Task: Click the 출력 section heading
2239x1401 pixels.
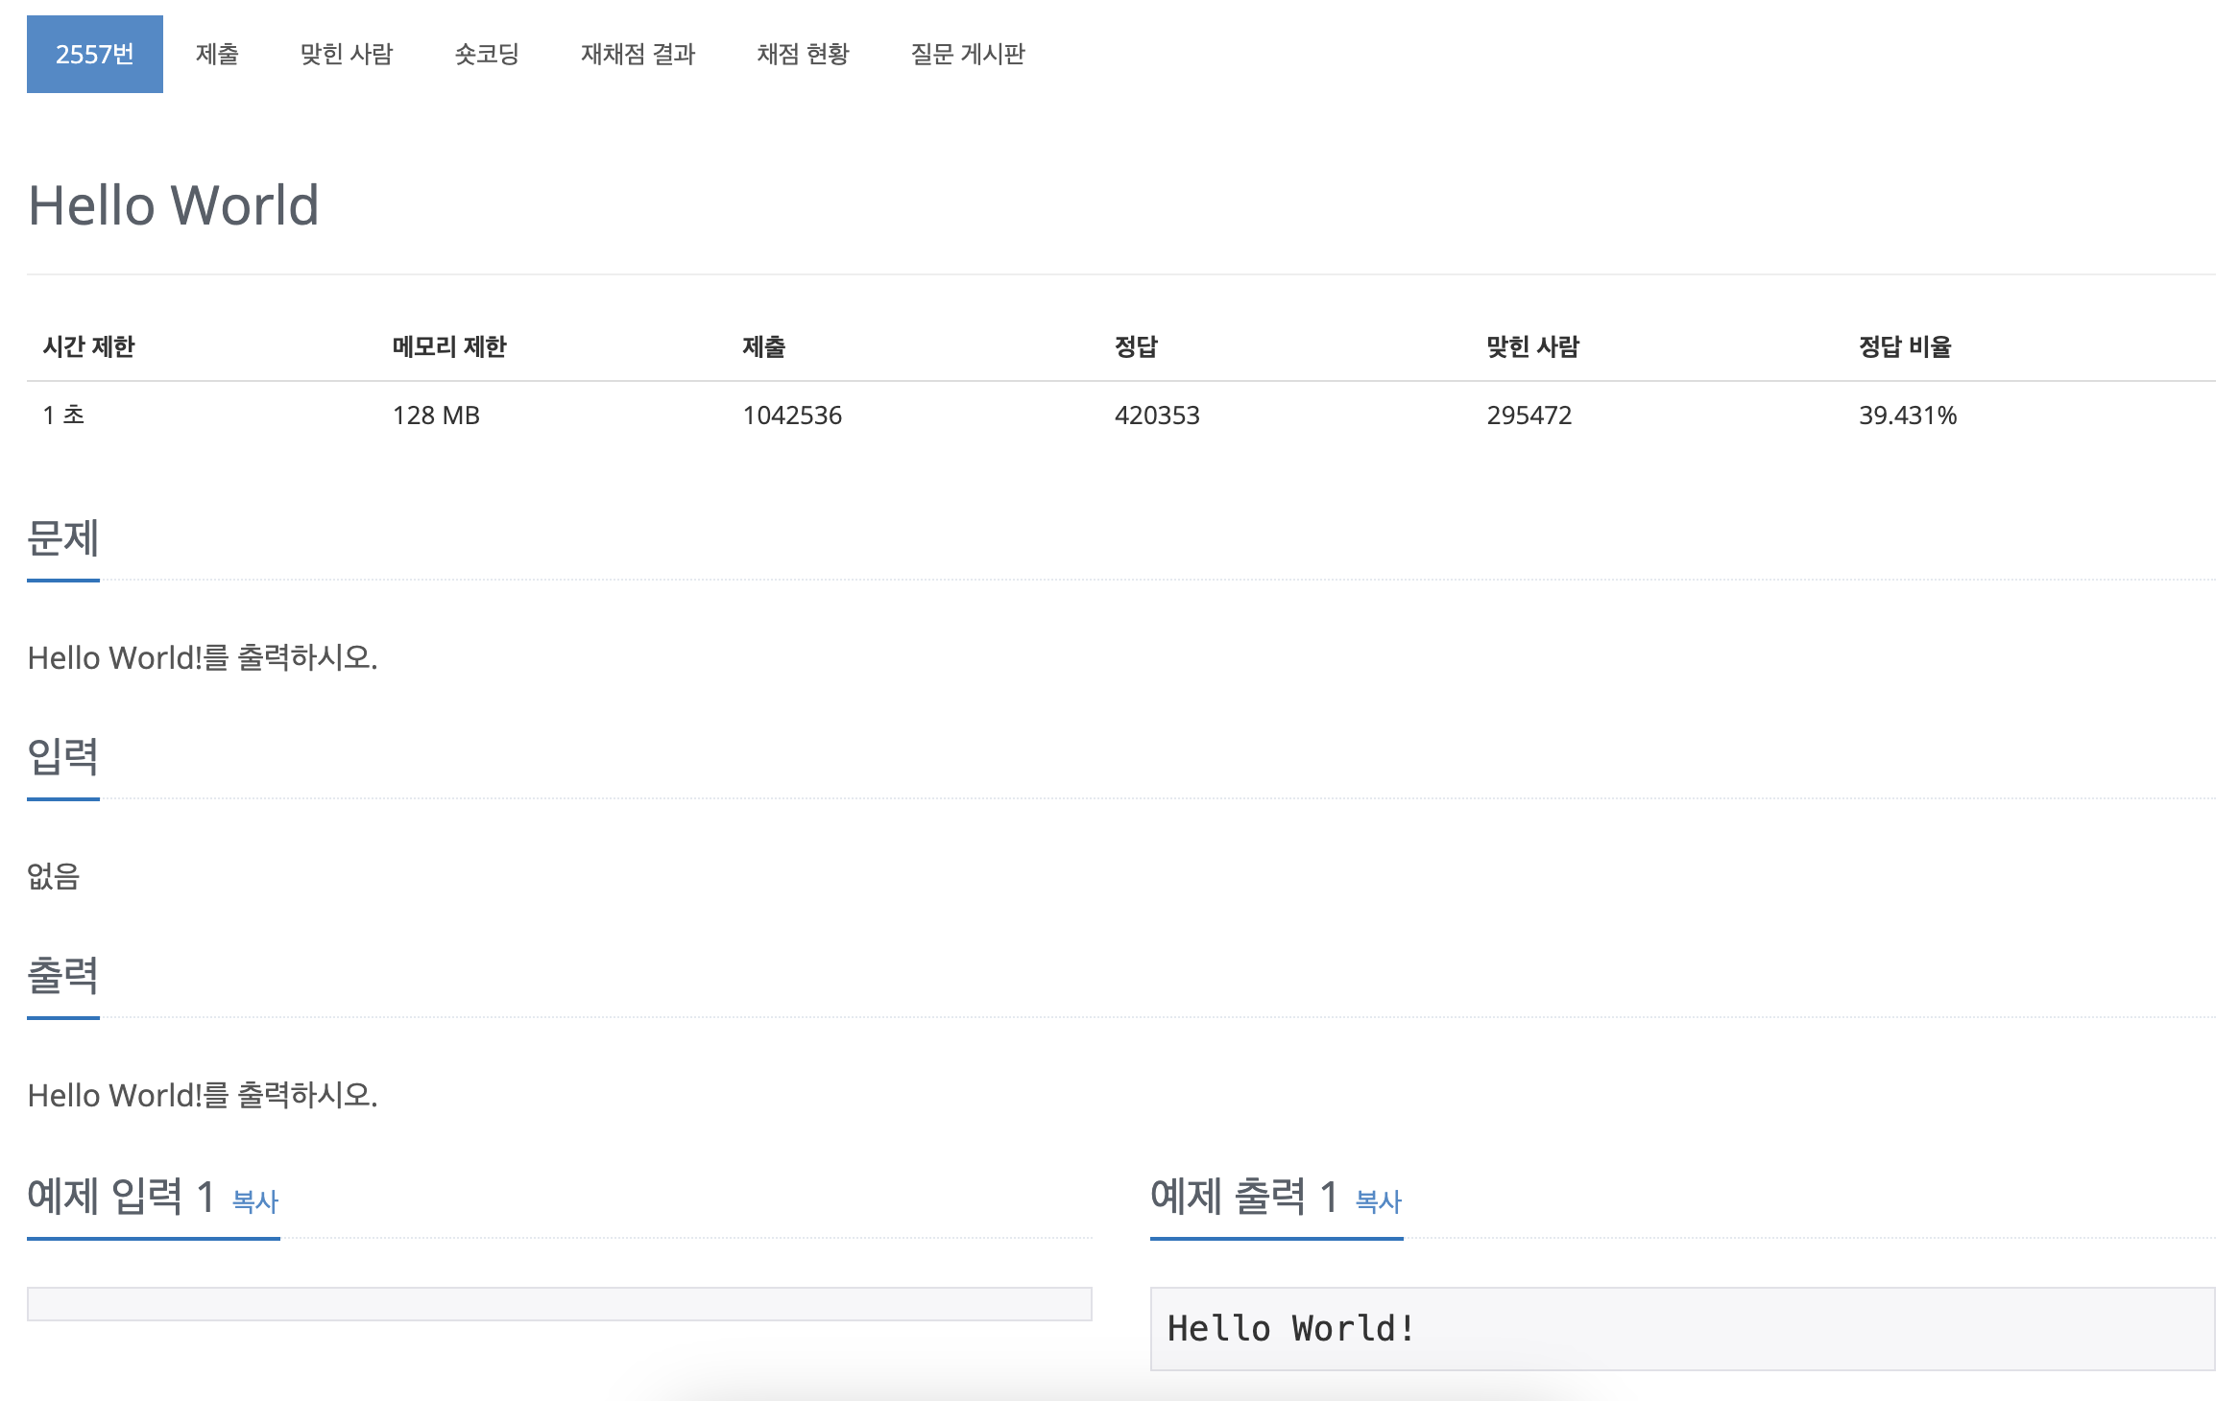Action: pos(62,974)
